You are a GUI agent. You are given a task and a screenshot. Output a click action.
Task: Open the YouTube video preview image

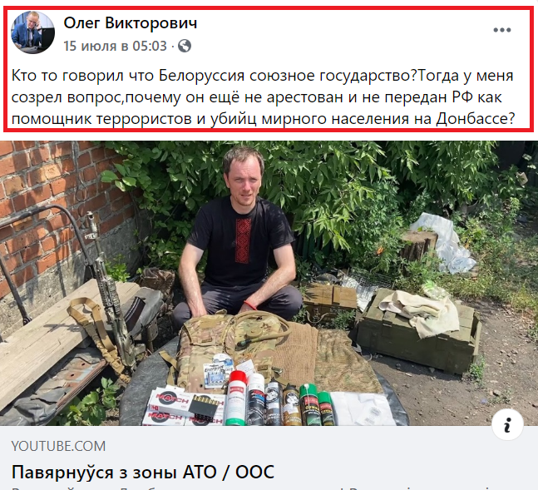(269, 284)
